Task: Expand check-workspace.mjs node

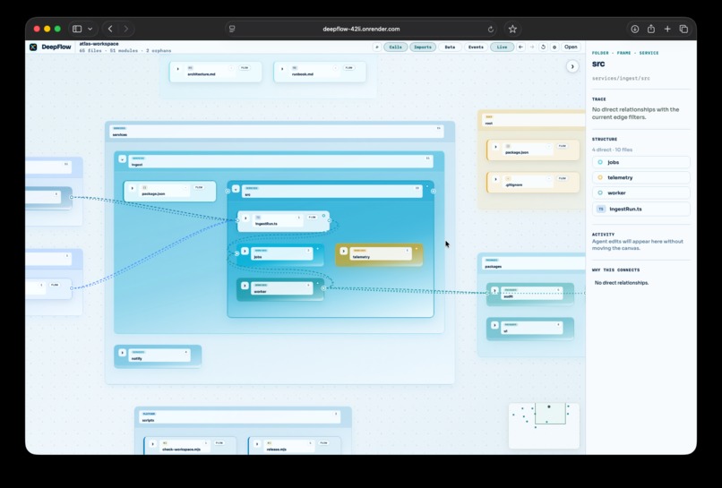Action: (153, 444)
